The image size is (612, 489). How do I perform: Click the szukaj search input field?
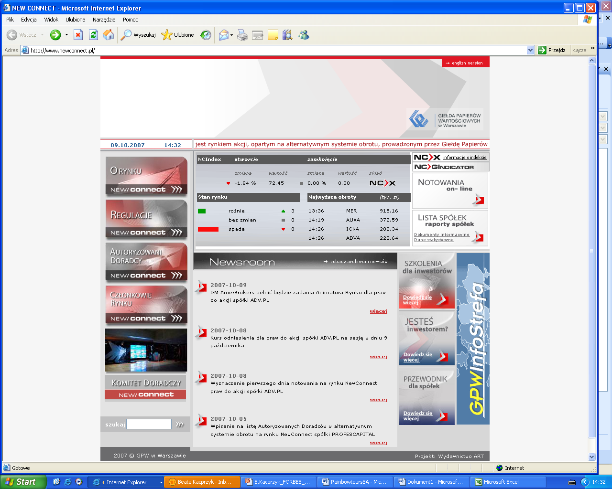point(149,424)
